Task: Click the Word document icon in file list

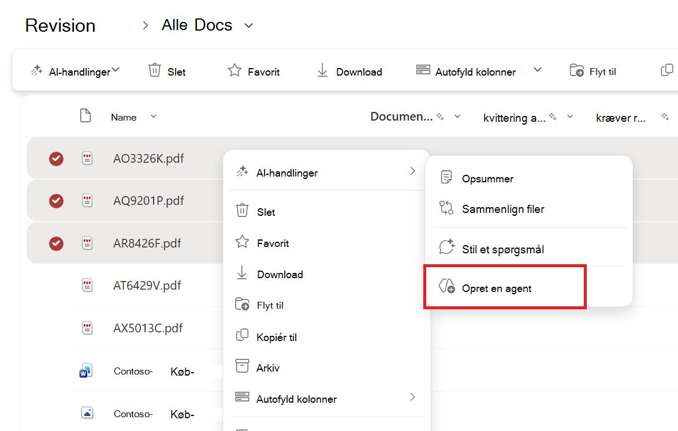Action: coord(85,370)
